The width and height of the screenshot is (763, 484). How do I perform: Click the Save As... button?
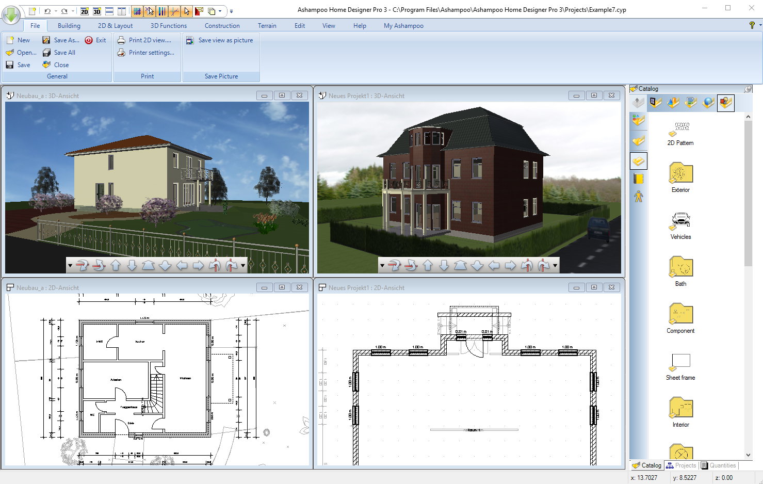coord(61,40)
